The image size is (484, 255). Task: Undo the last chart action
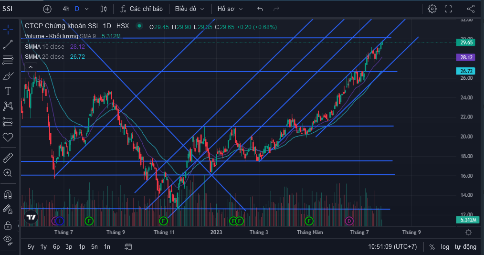coord(260,9)
